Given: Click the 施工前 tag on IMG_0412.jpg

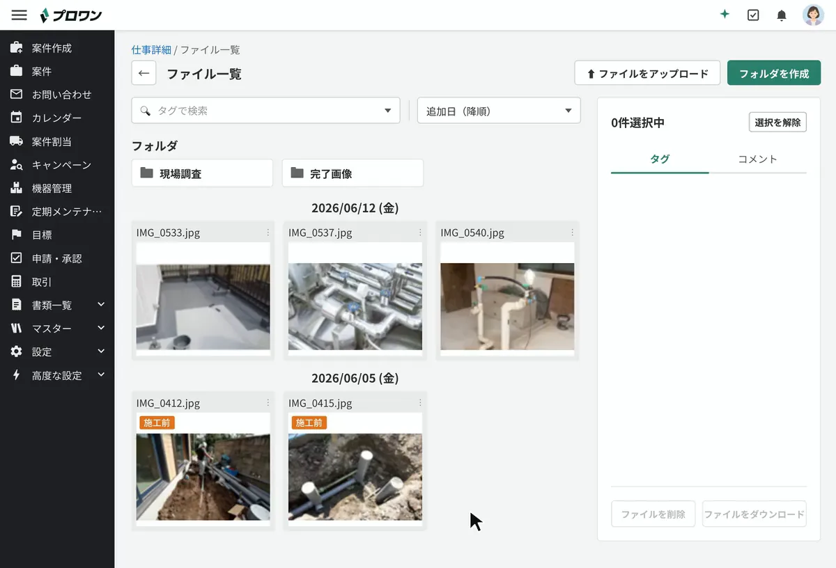Looking at the screenshot, I should point(157,423).
